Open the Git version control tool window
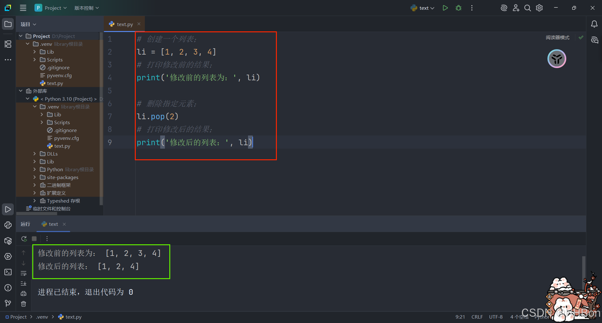602x323 pixels. [x=8, y=303]
